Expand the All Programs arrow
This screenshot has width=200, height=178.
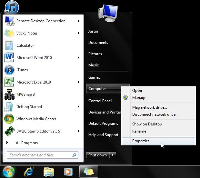pyautogui.click(x=7, y=143)
